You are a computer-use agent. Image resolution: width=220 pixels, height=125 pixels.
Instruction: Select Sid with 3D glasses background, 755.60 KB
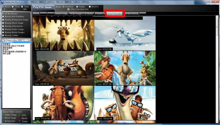[125, 103]
